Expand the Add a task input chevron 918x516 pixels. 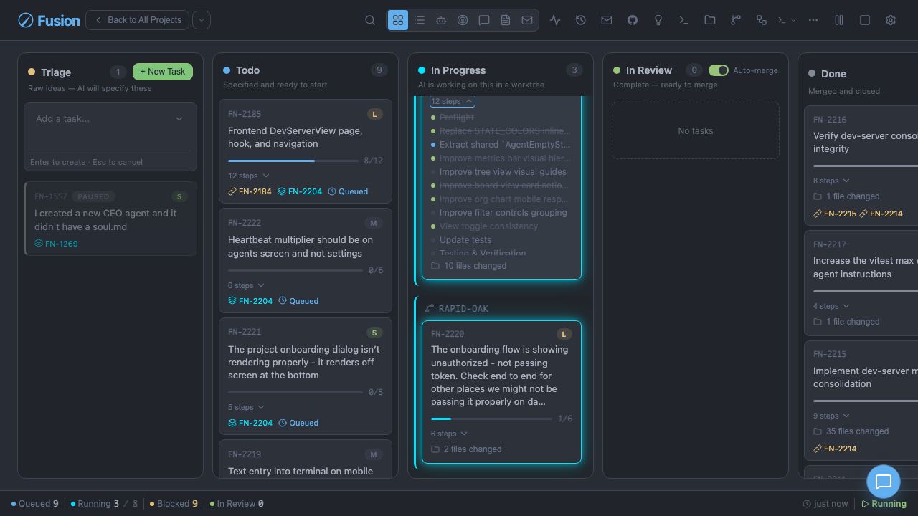179,119
